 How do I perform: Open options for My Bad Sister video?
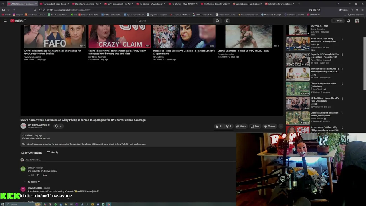point(342,98)
